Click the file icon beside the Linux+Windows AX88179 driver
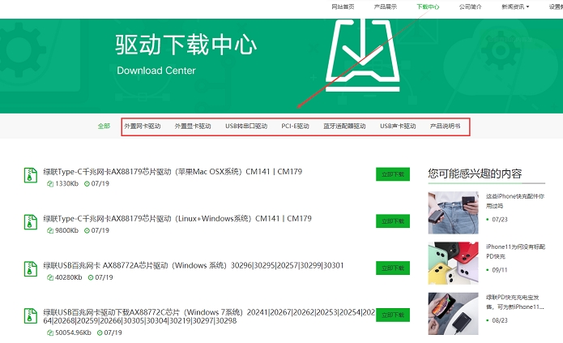This screenshot has height=343, width=563. pos(29,221)
